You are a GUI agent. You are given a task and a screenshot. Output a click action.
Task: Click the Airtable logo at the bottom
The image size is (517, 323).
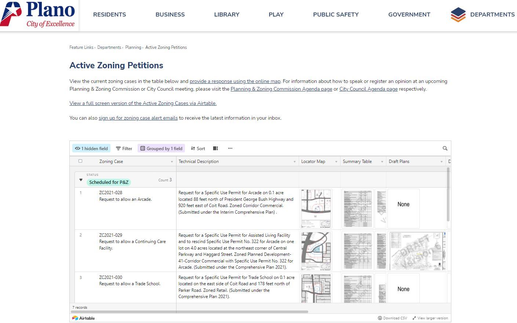[83, 318]
